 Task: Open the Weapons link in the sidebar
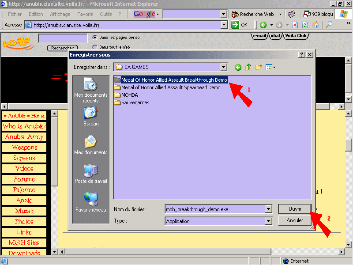click(x=24, y=148)
